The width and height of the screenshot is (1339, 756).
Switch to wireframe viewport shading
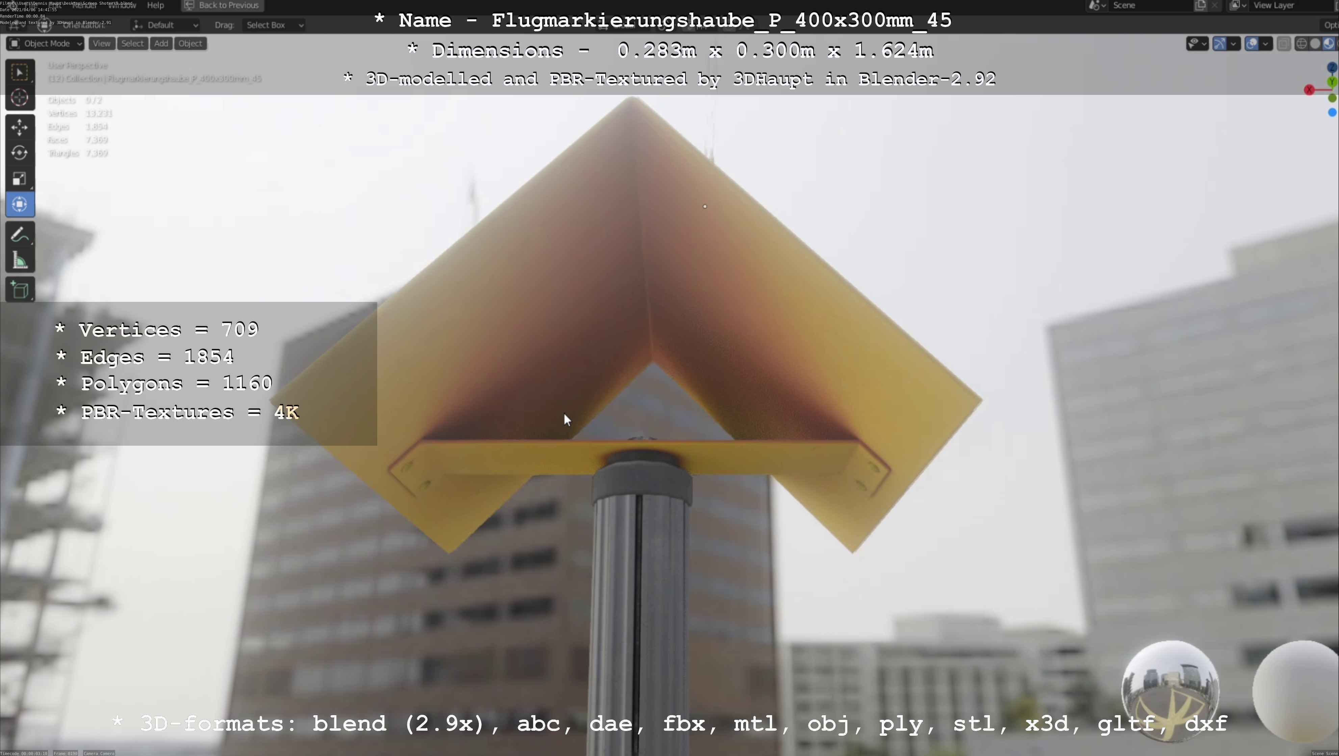coord(1301,44)
